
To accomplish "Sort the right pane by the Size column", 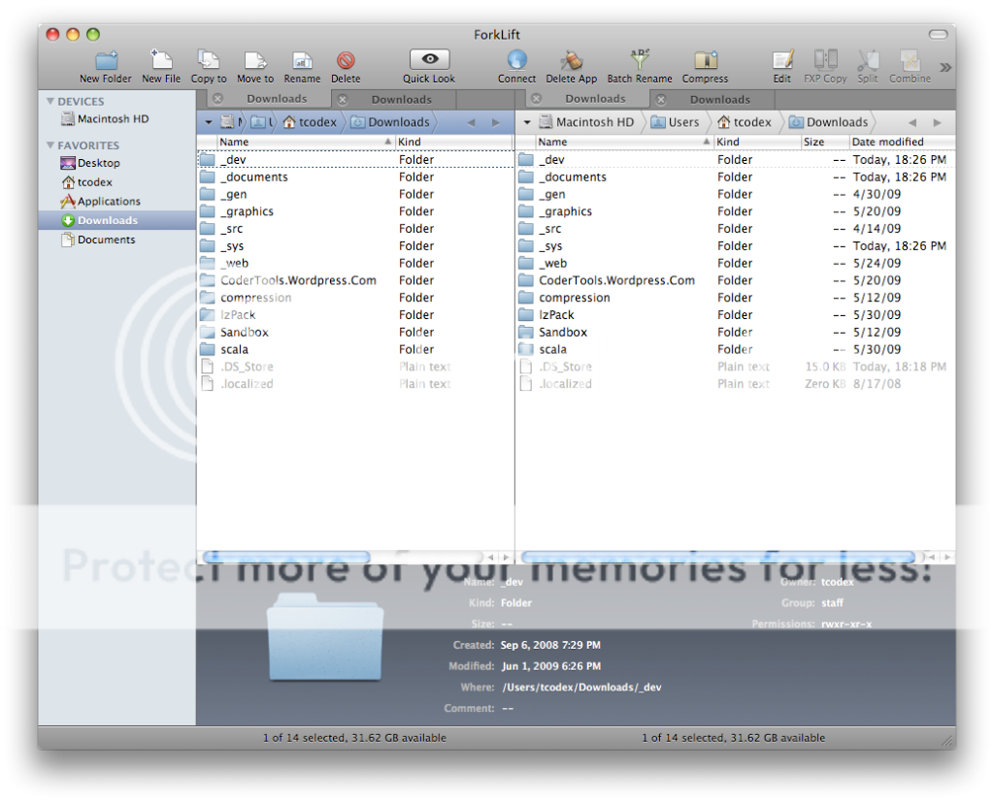I will pos(824,142).
